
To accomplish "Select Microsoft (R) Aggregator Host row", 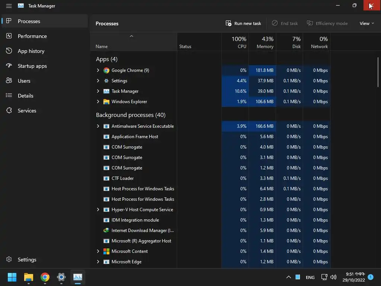I will [210, 241].
